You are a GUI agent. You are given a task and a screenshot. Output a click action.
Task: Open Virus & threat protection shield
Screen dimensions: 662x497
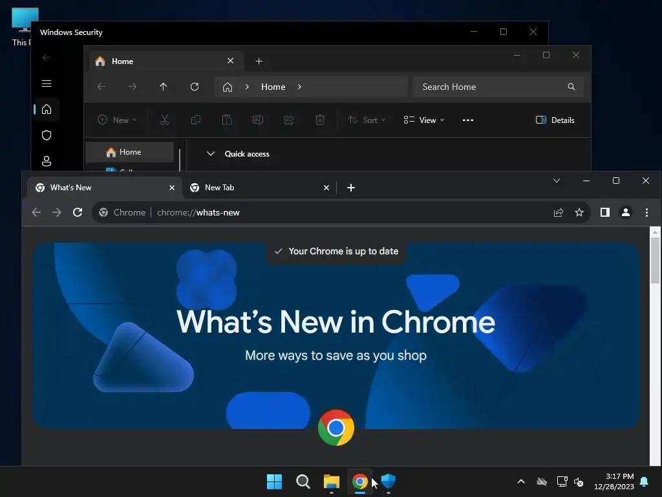[47, 135]
